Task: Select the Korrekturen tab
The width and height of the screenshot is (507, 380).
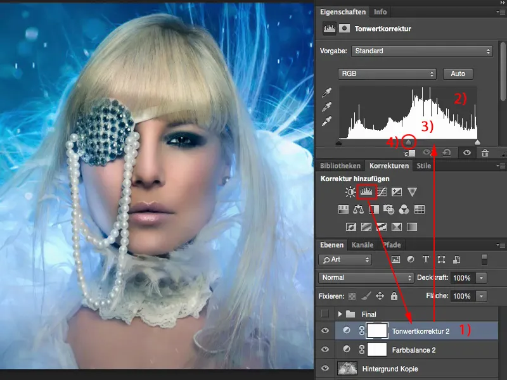Action: (x=389, y=166)
